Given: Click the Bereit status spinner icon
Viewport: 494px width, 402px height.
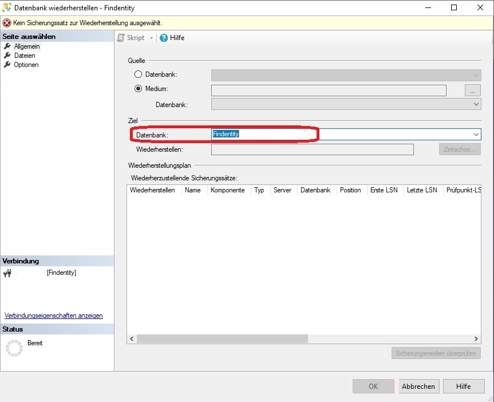Looking at the screenshot, I should [14, 348].
